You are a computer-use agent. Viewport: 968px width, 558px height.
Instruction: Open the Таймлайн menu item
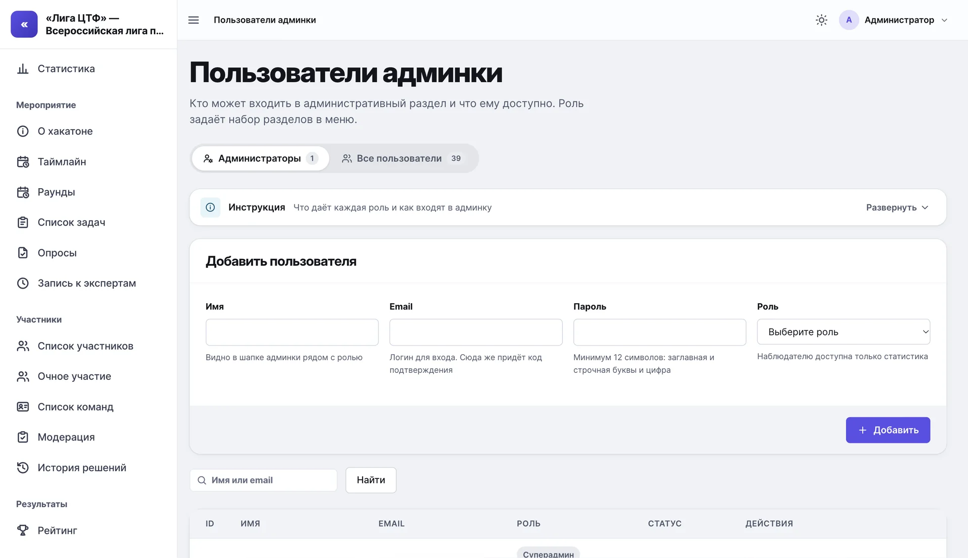click(x=88, y=162)
